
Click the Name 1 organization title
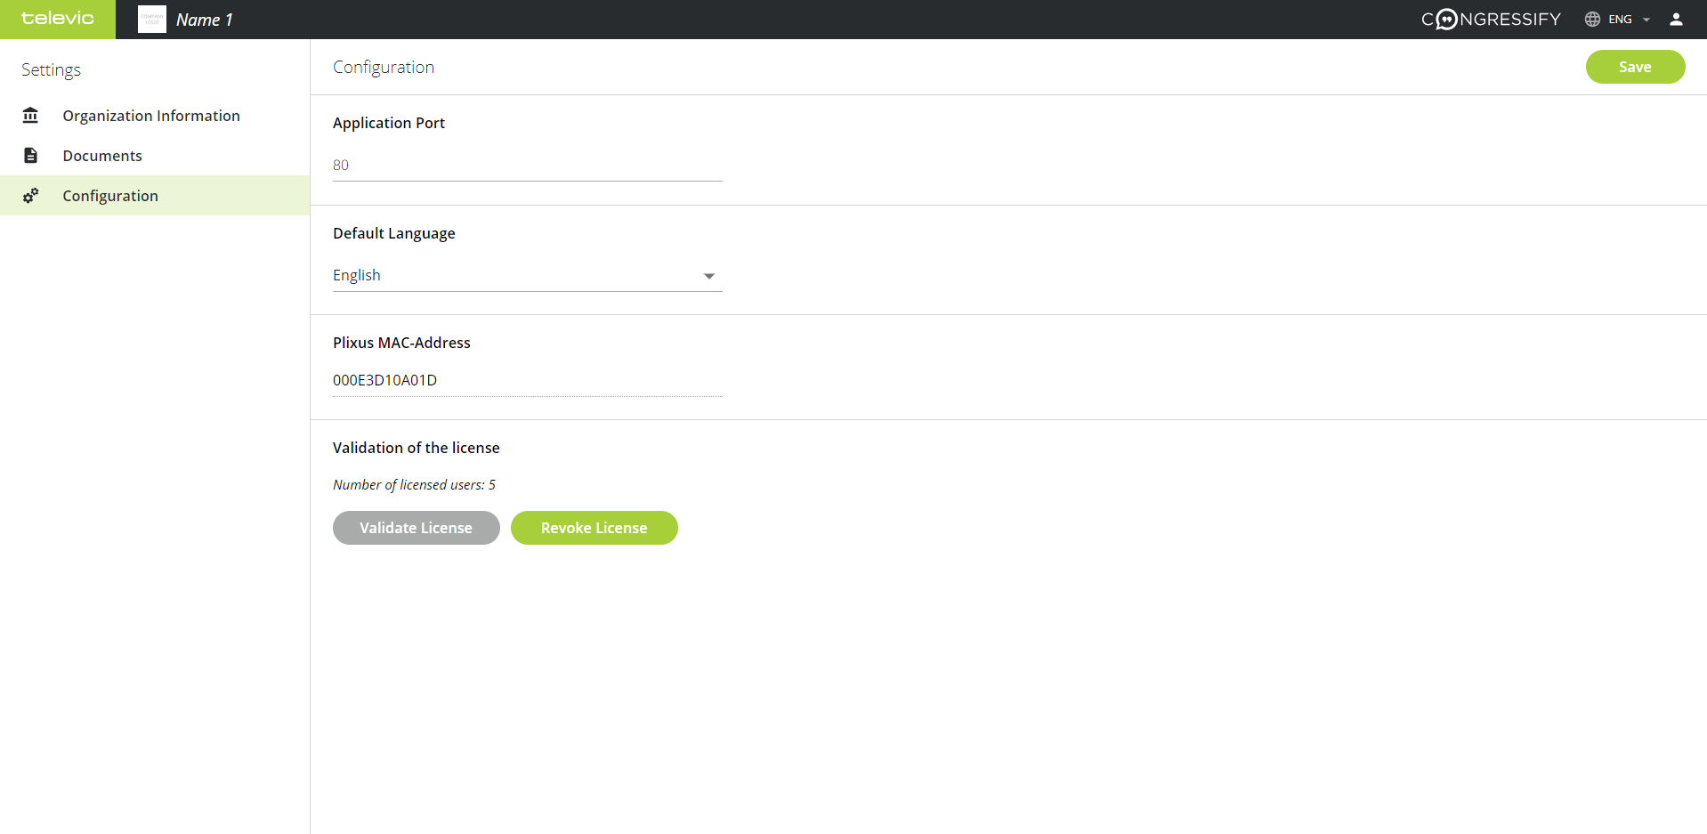pos(204,20)
